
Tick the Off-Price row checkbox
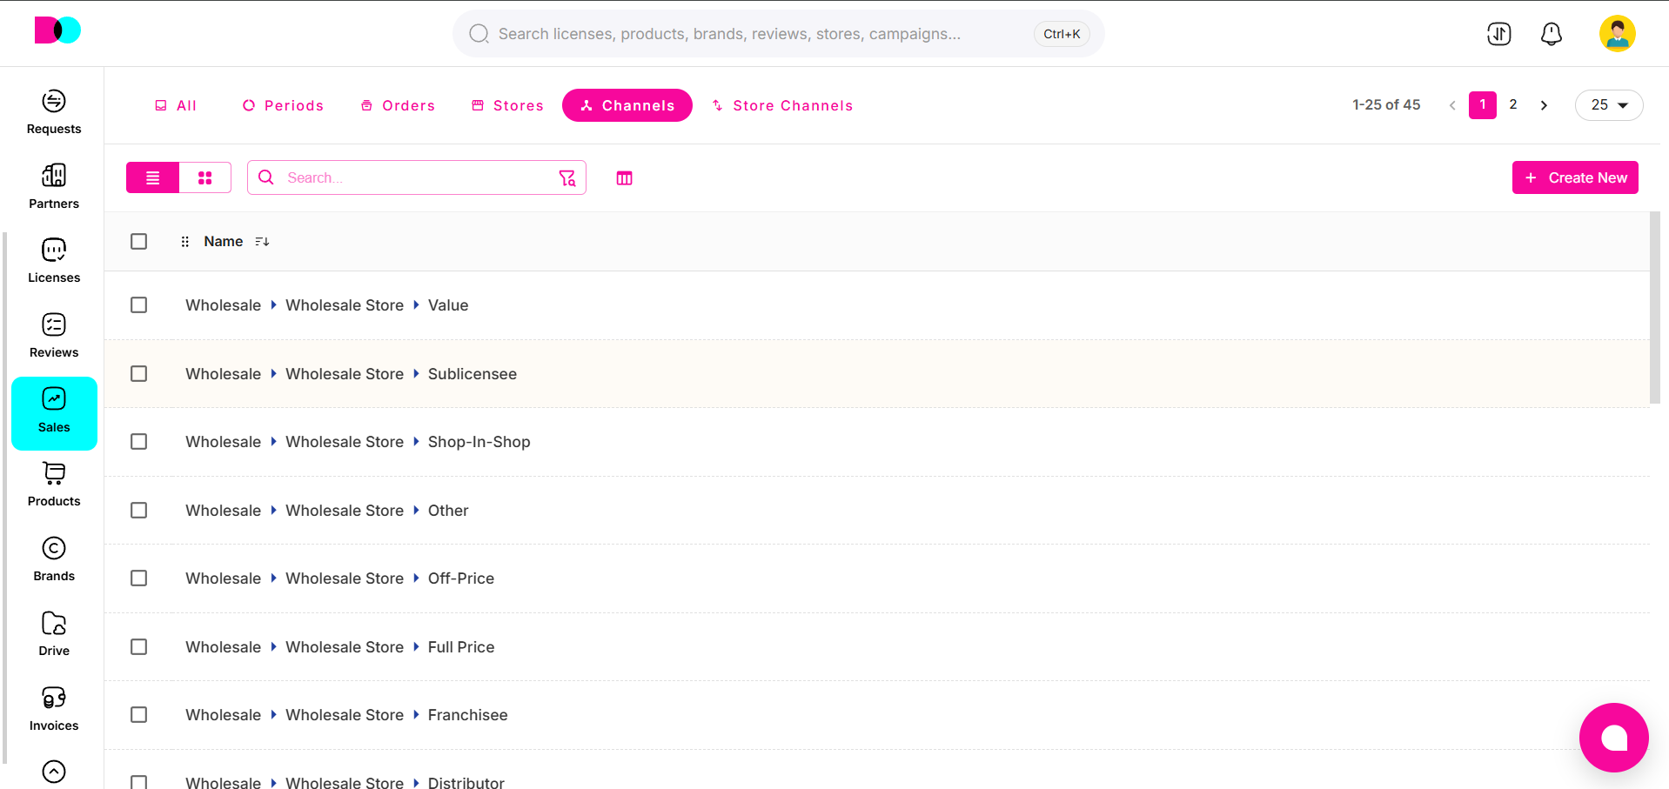click(x=139, y=578)
